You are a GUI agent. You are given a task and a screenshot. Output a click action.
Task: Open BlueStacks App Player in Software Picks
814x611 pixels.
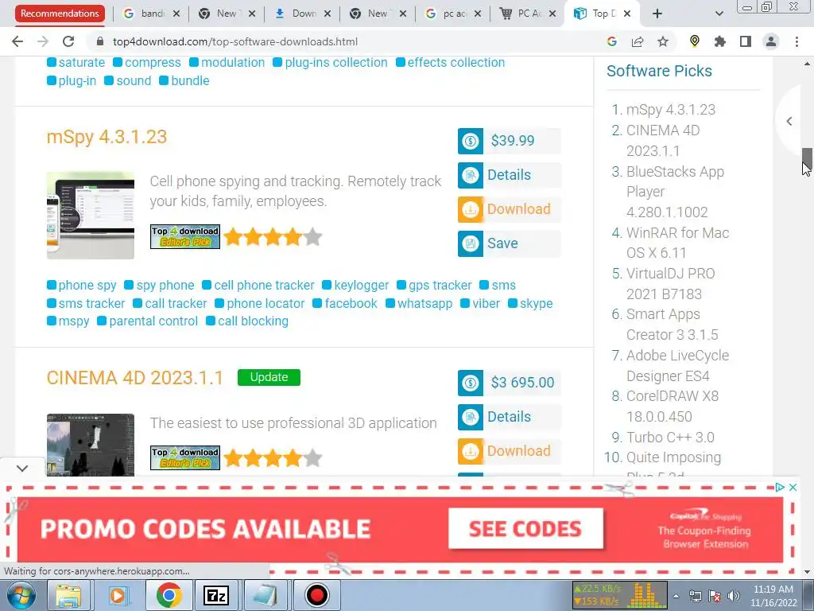pyautogui.click(x=675, y=192)
